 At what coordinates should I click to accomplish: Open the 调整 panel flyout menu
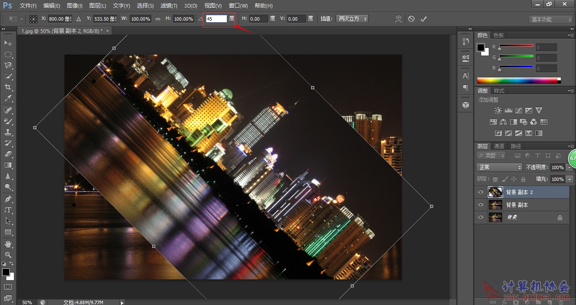tap(571, 90)
